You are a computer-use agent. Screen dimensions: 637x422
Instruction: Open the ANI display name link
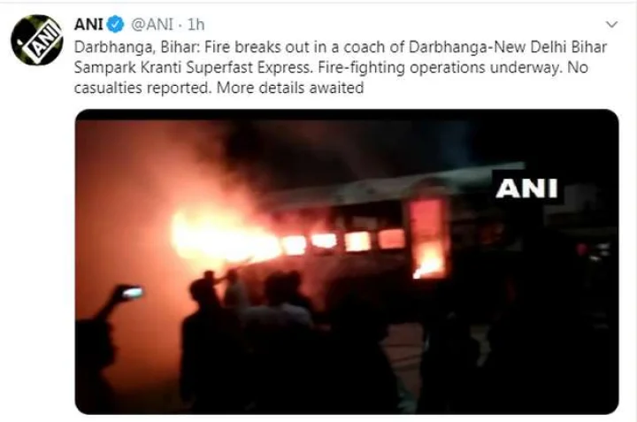[88, 25]
